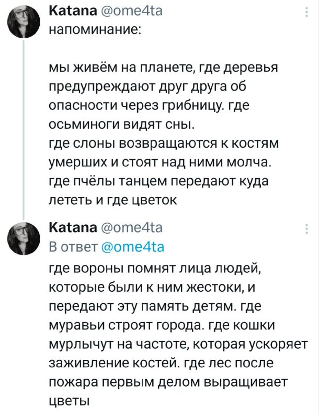Click the word 'напоминание:' in the first tweet
This screenshot has width=319, height=419.
point(94,29)
